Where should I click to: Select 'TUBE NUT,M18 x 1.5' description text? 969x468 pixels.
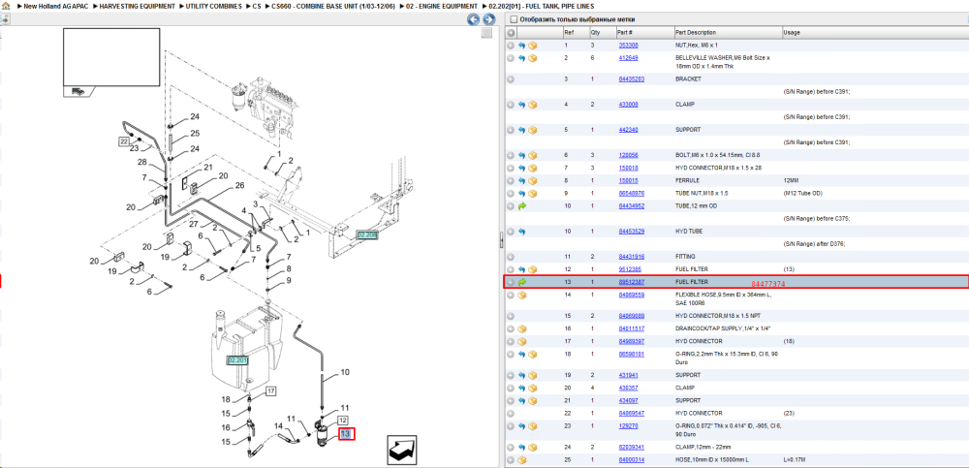(702, 194)
